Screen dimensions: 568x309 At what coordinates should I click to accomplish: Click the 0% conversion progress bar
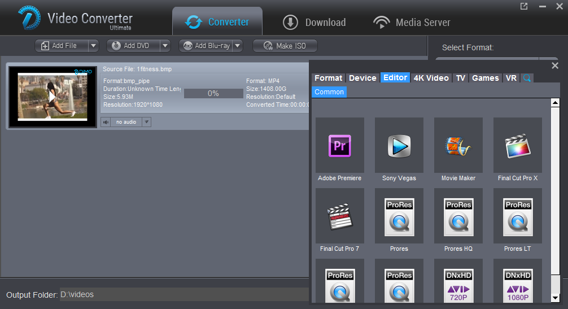click(213, 93)
